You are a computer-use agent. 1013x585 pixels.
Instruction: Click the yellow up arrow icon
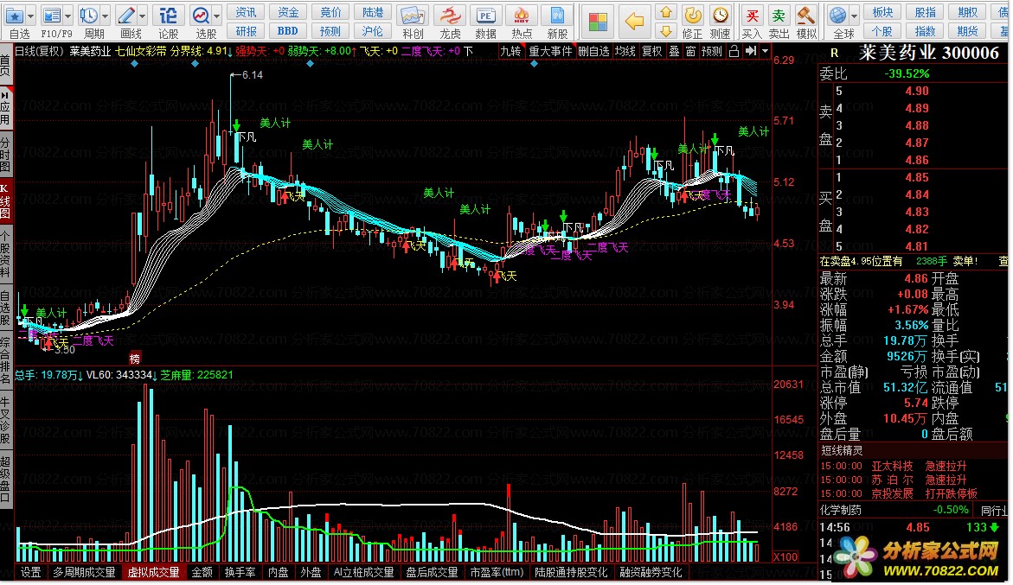(666, 12)
